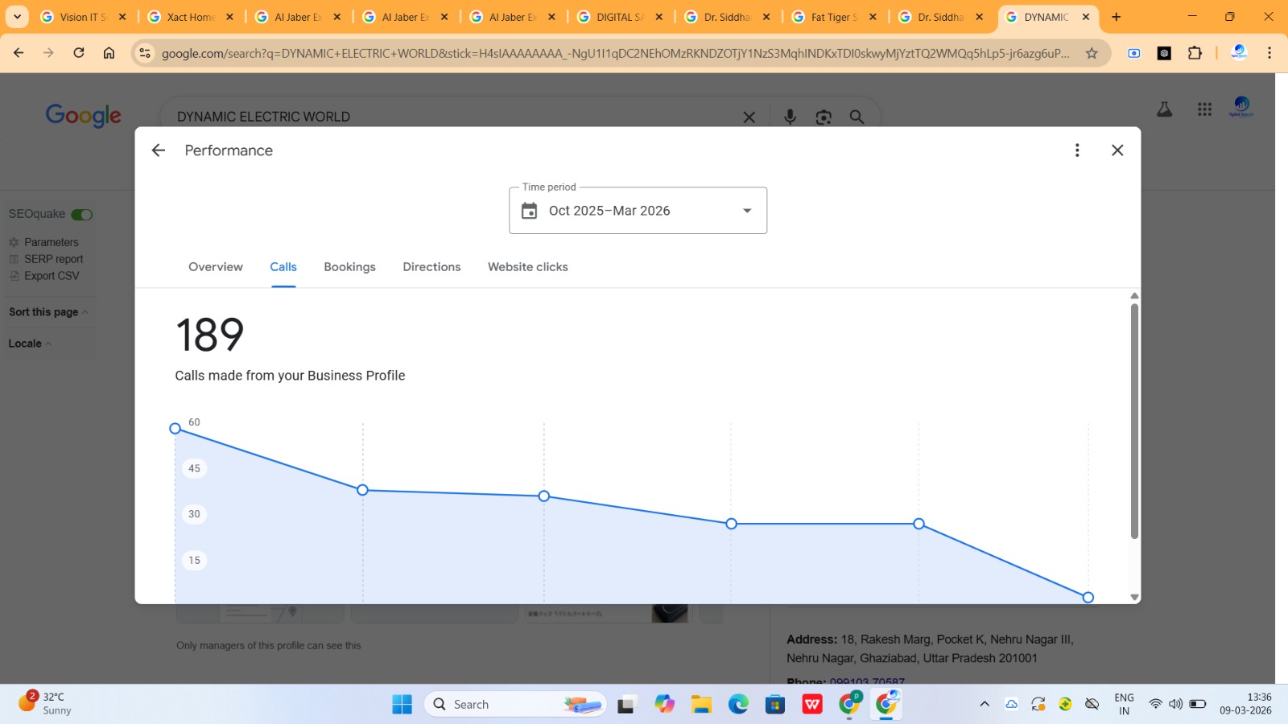The width and height of the screenshot is (1288, 724).
Task: Switch to the Xact Home tab
Action: point(191,17)
